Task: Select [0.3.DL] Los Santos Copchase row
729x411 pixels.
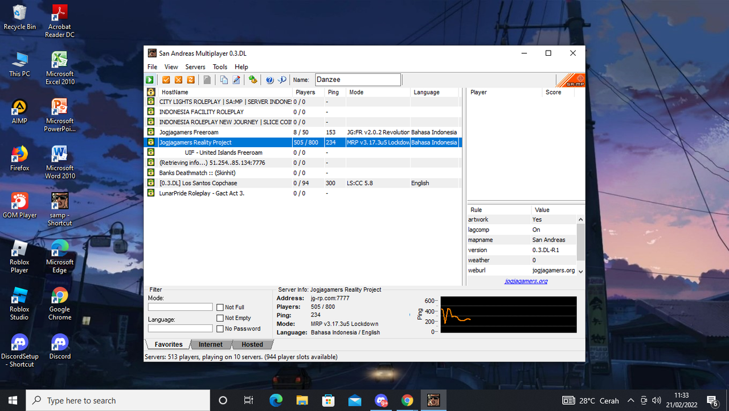Action: (x=302, y=183)
